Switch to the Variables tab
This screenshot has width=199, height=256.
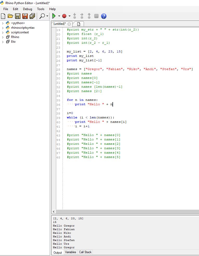click(70, 252)
